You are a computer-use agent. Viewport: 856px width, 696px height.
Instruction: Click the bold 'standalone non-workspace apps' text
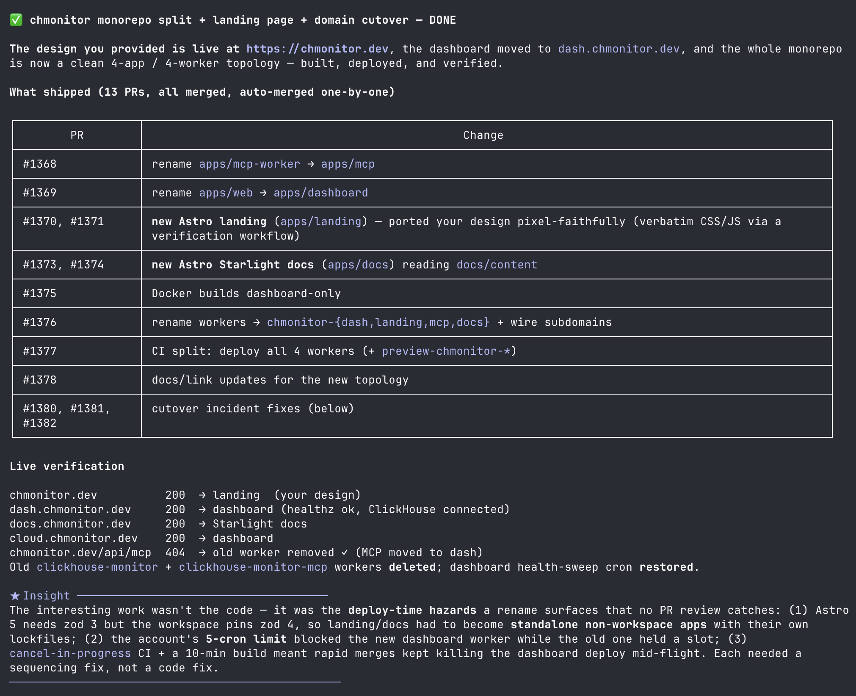click(608, 624)
